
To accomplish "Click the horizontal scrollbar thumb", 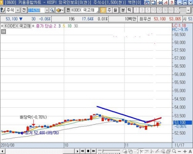I will click(x=68, y=151).
